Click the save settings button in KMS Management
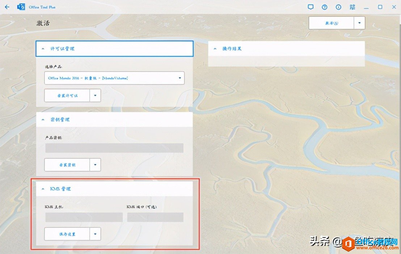401x254 pixels. pyautogui.click(x=67, y=234)
